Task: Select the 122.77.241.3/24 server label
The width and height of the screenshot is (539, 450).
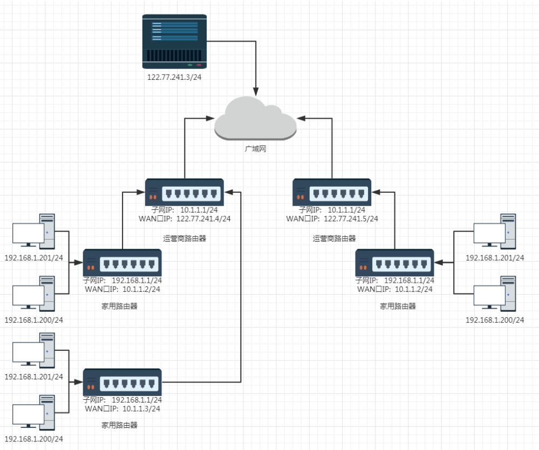Action: click(x=174, y=77)
